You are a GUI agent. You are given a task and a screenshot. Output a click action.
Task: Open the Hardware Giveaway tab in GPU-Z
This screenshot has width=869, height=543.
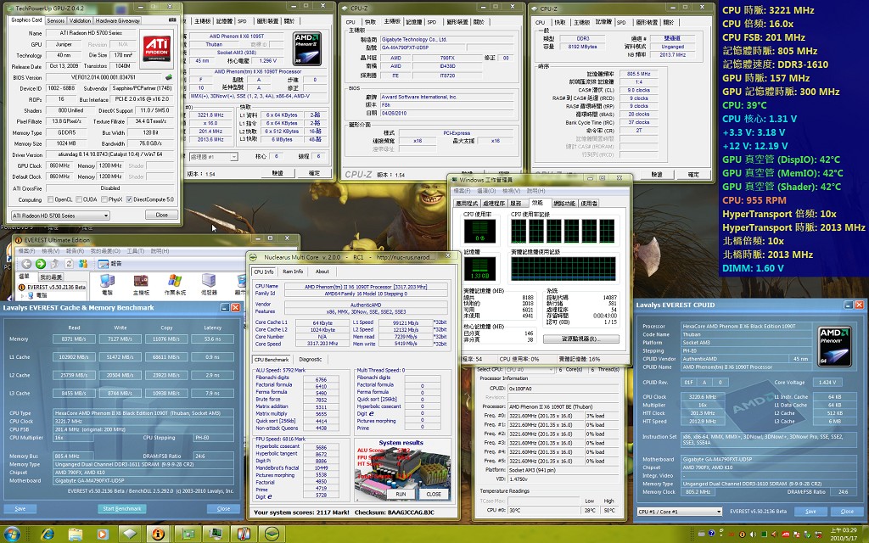(x=117, y=20)
